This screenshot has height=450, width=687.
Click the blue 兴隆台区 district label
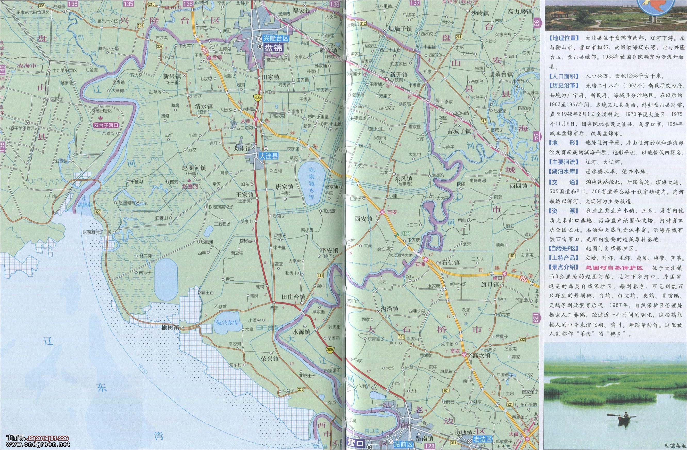275,38
